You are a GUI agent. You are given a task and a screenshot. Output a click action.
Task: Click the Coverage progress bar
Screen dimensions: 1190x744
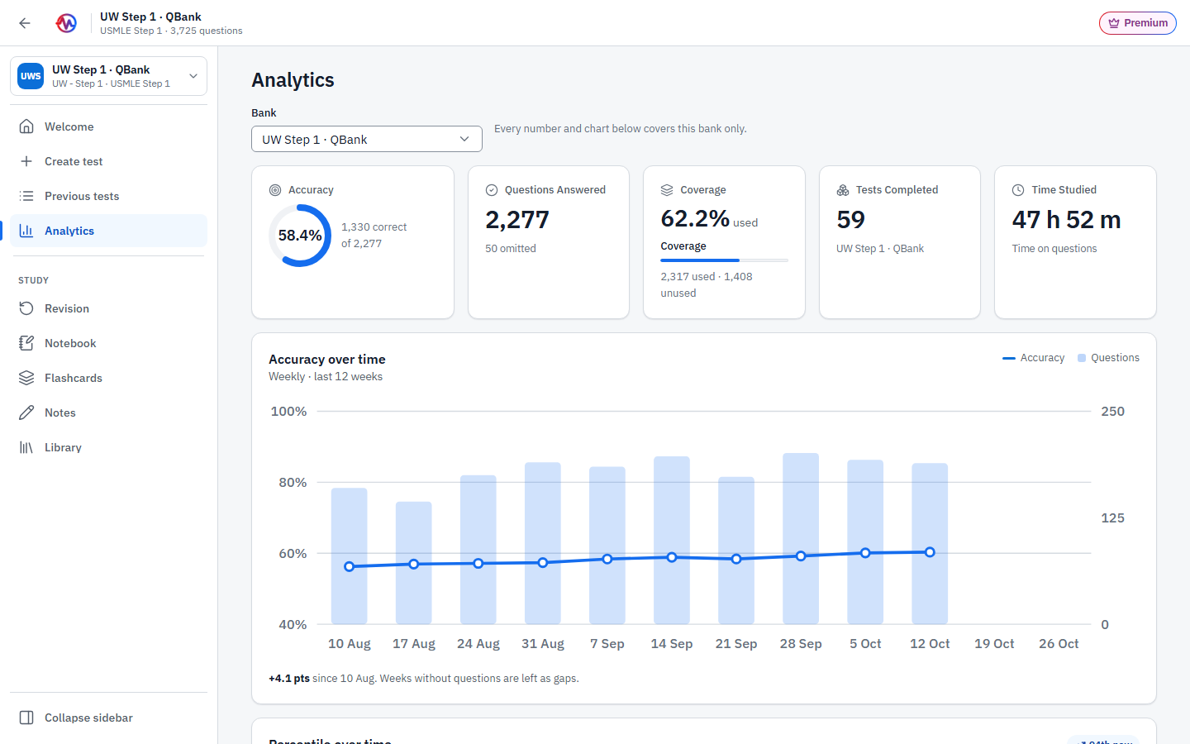[724, 260]
